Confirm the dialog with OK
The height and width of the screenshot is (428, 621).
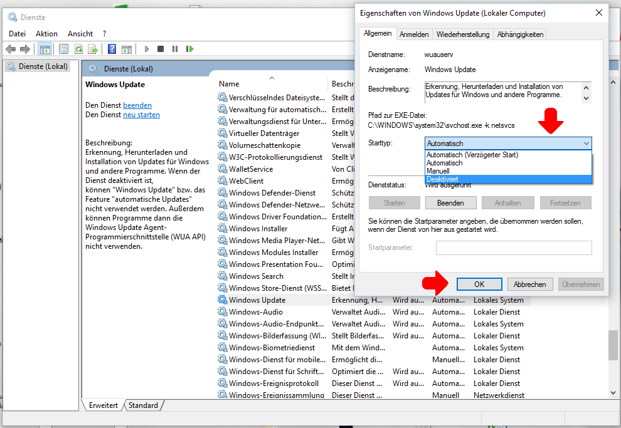pos(479,284)
